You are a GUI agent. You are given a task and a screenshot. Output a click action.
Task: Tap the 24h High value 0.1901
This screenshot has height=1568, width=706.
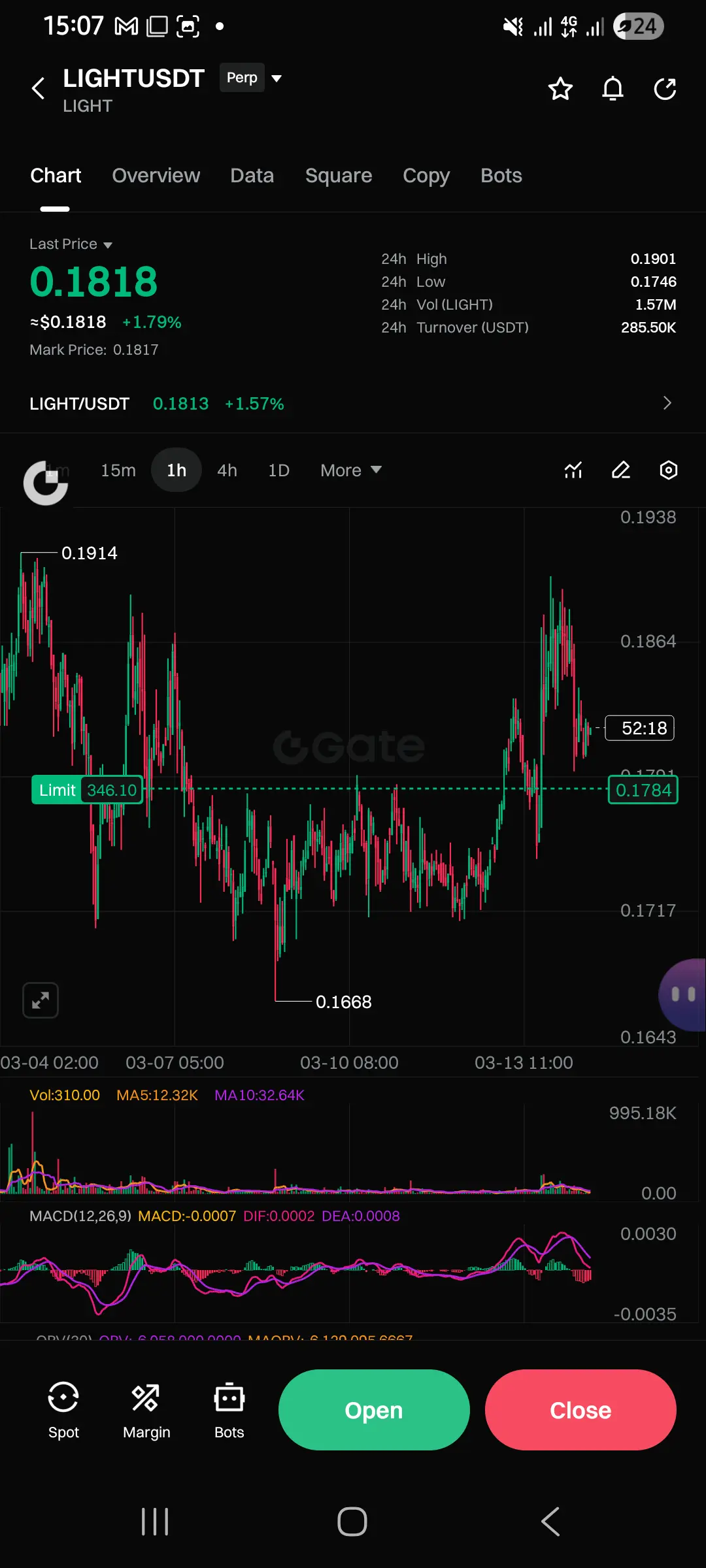coord(653,259)
